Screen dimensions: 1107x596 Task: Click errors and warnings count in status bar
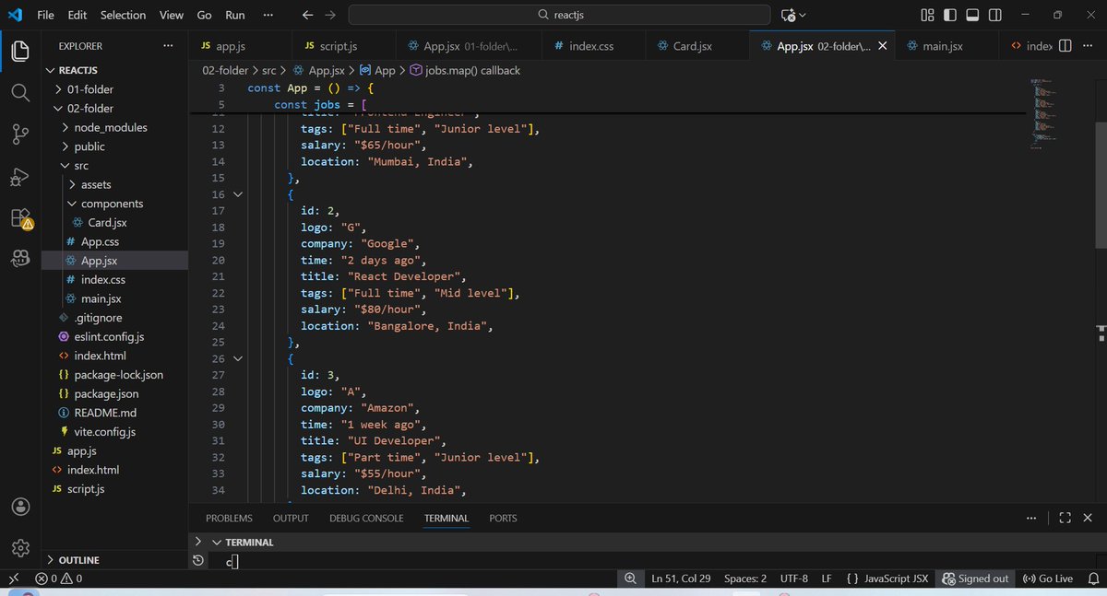[59, 578]
